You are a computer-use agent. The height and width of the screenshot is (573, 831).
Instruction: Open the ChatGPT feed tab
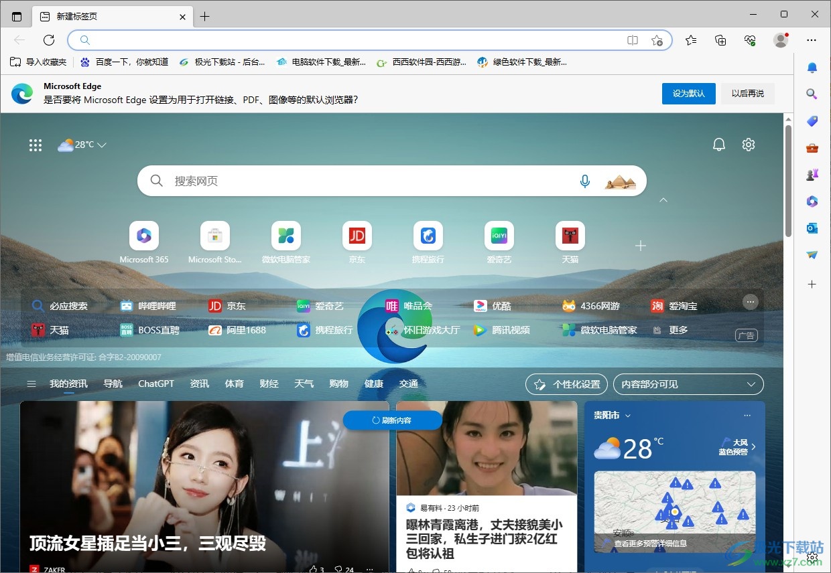tap(156, 384)
